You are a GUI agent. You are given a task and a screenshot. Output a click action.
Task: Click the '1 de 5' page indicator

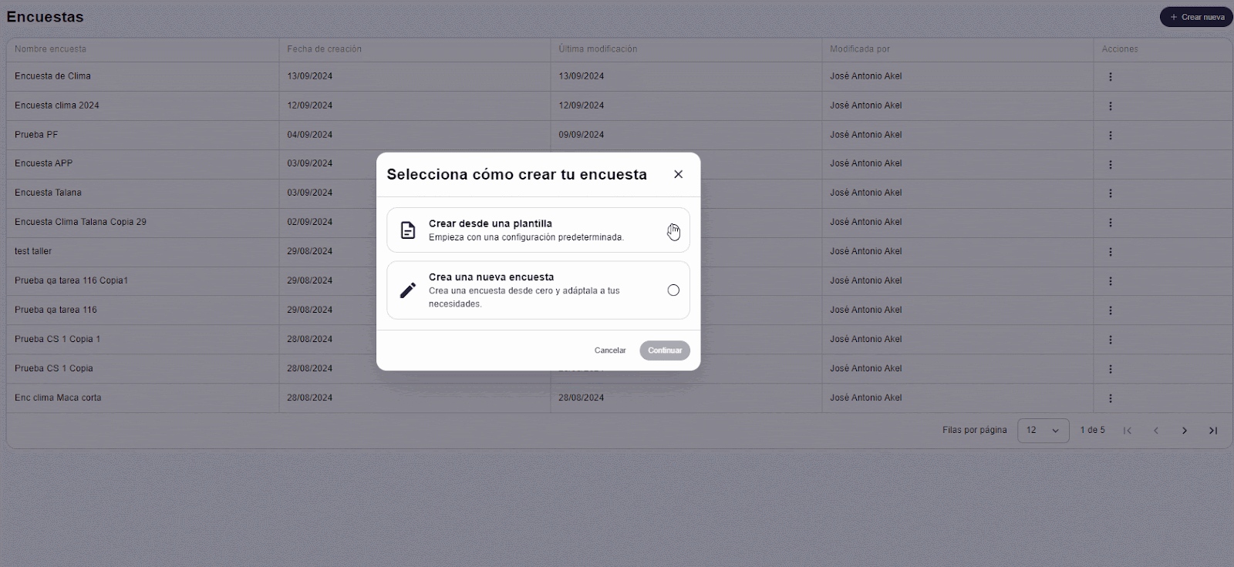tap(1092, 430)
